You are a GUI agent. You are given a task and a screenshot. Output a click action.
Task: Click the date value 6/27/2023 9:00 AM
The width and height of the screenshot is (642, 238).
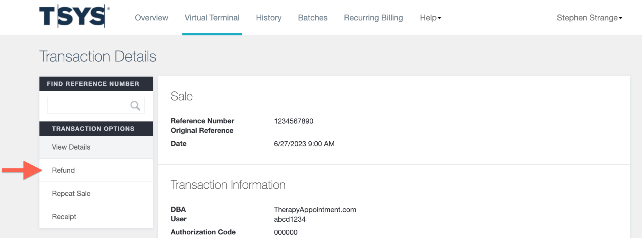coord(304,144)
